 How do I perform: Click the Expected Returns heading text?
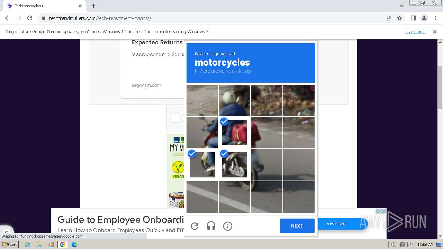click(x=157, y=43)
